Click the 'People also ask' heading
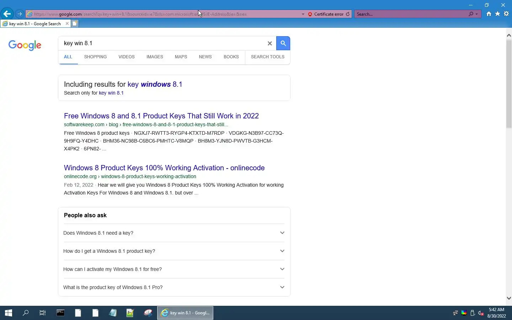The height and width of the screenshot is (320, 512). pos(85,215)
